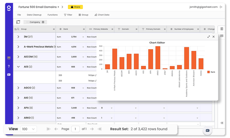Expand the Chart Editor to fullscreen

point(209,37)
